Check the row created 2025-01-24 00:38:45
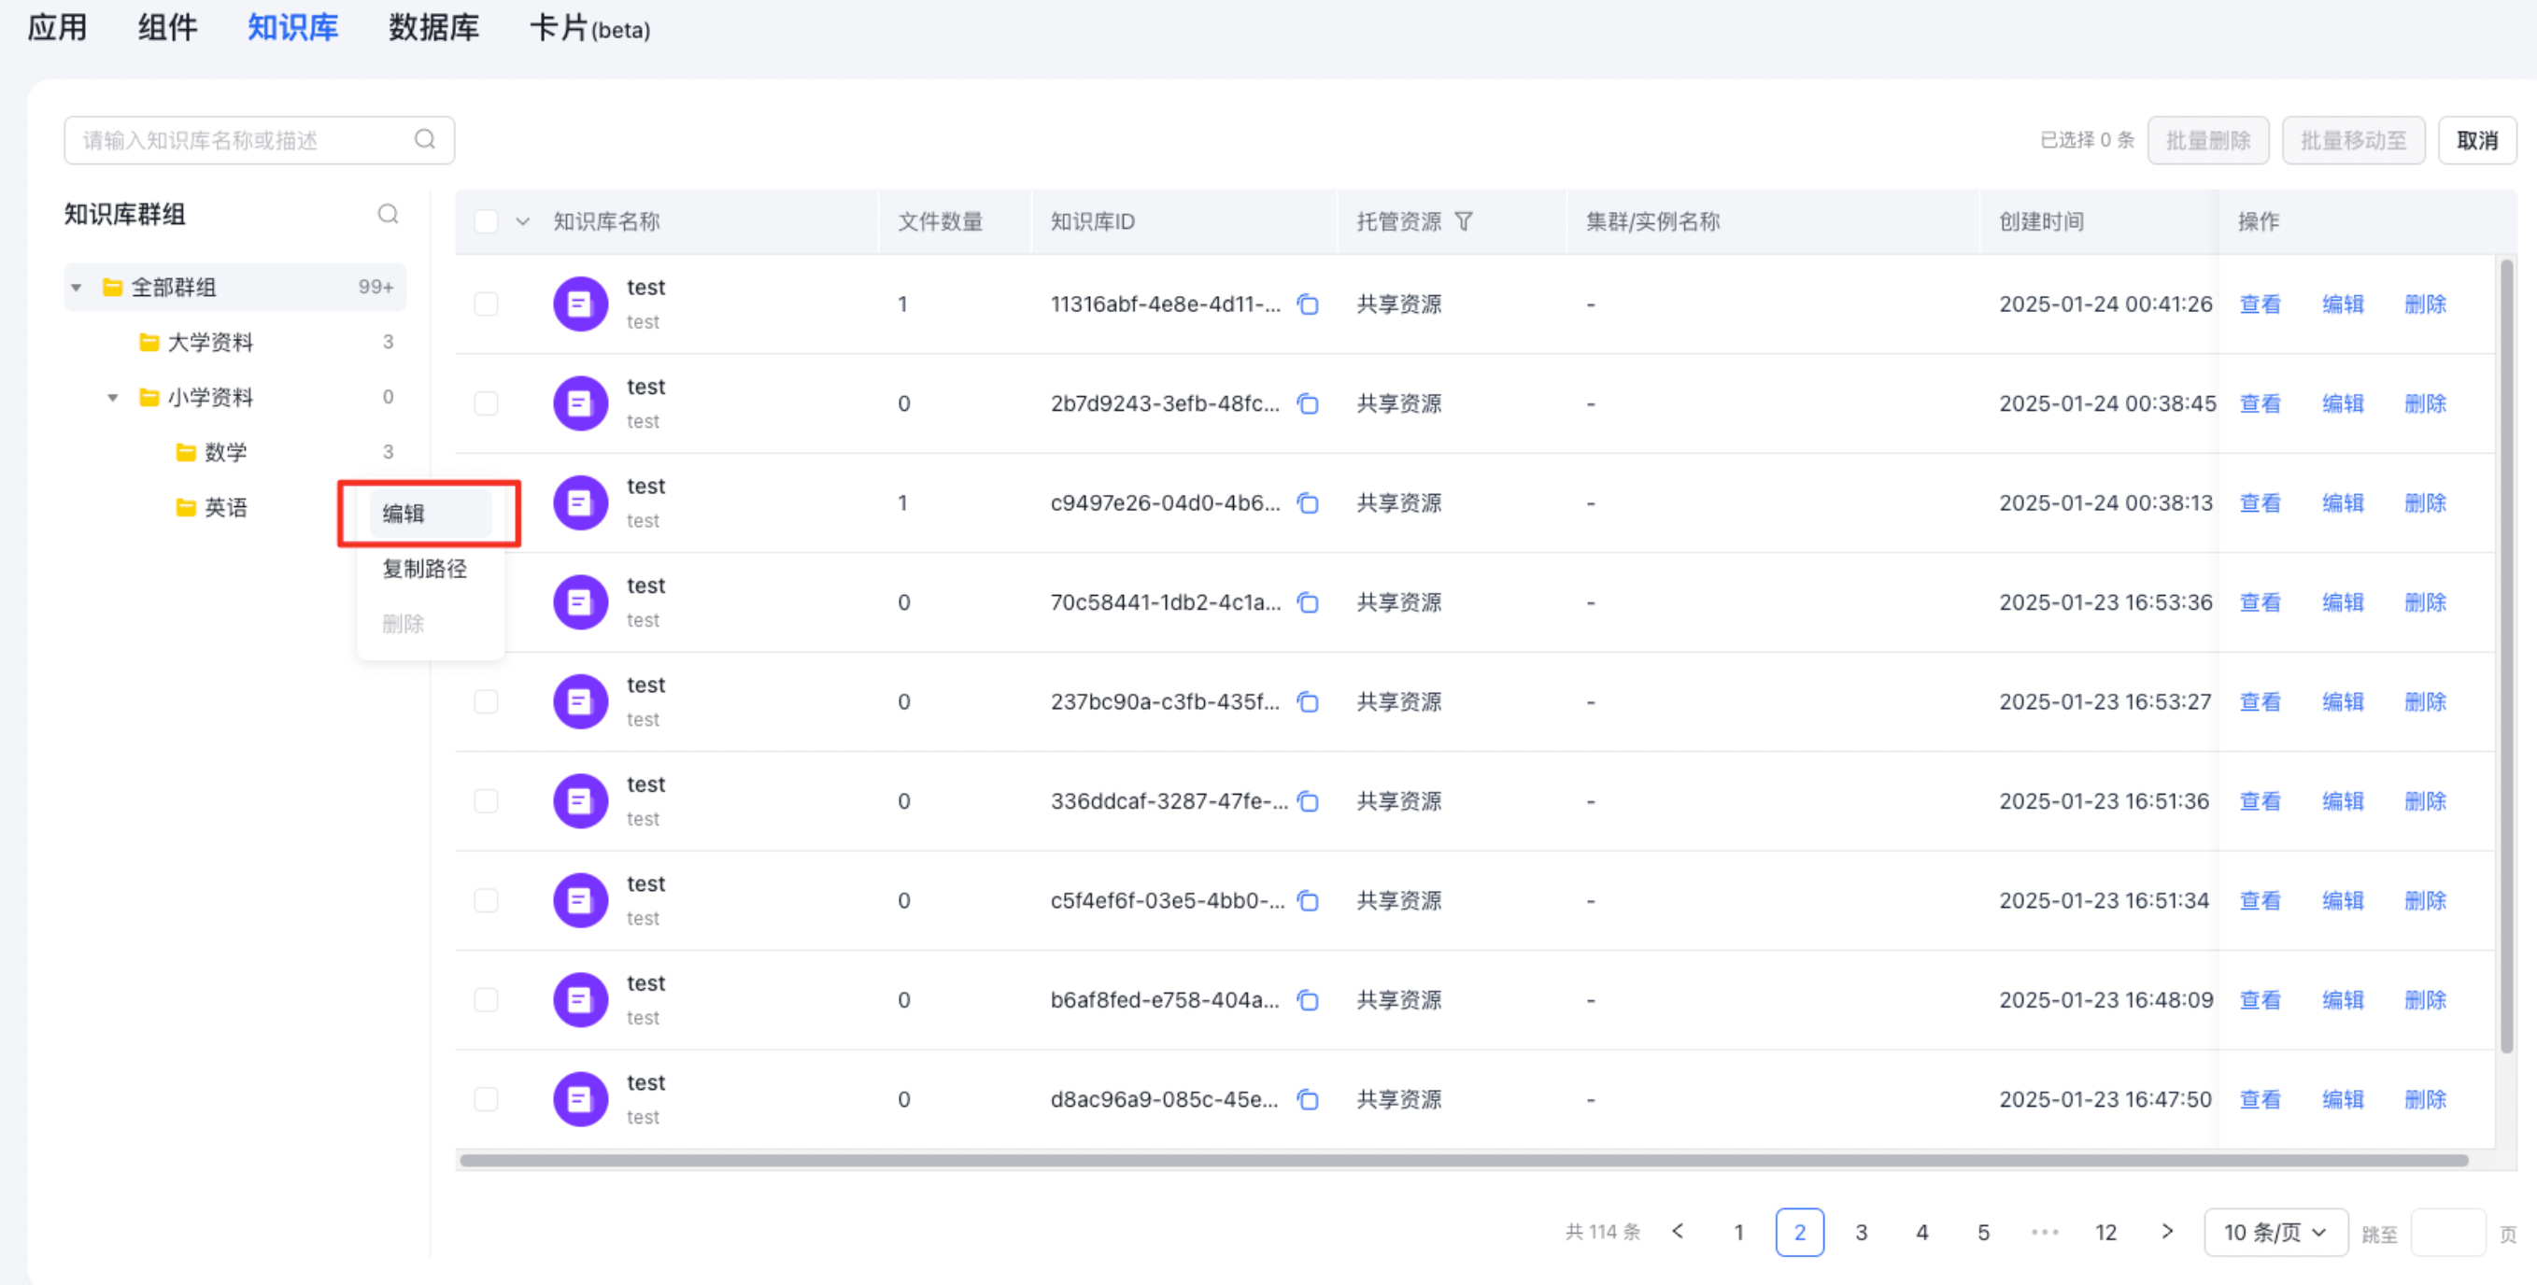 [487, 403]
